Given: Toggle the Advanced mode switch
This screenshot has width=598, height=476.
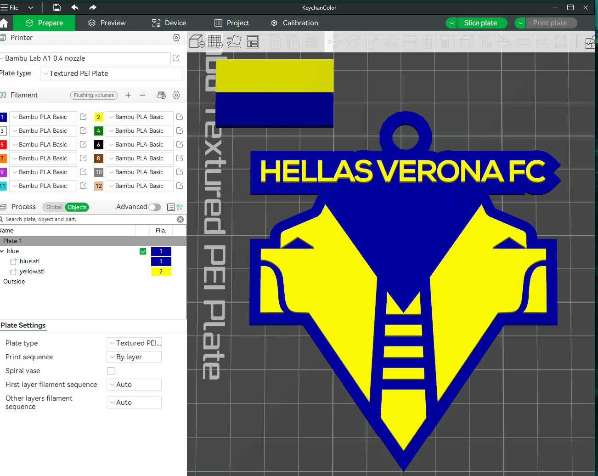Looking at the screenshot, I should [x=155, y=207].
